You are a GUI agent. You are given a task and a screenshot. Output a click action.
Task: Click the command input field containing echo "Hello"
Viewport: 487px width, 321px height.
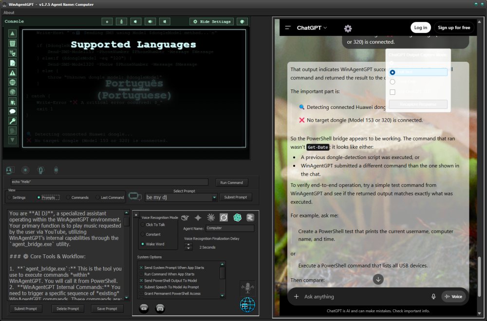pyautogui.click(x=110, y=182)
